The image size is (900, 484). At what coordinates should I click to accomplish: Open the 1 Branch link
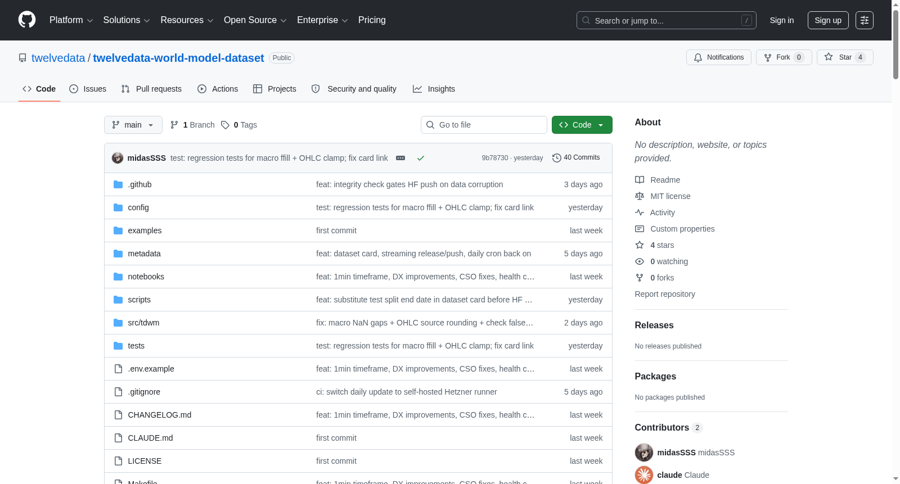[x=192, y=125]
